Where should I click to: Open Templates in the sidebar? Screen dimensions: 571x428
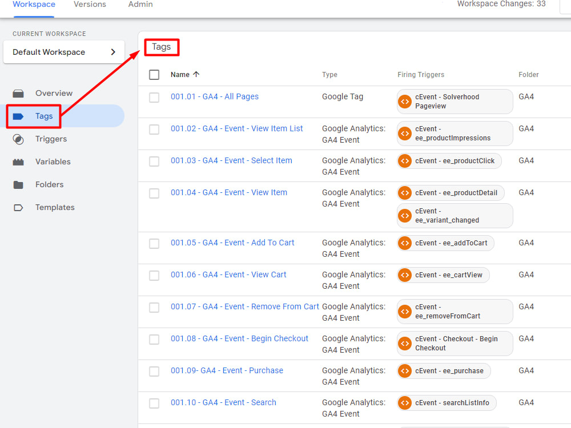(x=55, y=208)
